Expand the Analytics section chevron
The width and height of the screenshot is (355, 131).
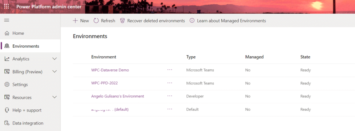(55, 59)
